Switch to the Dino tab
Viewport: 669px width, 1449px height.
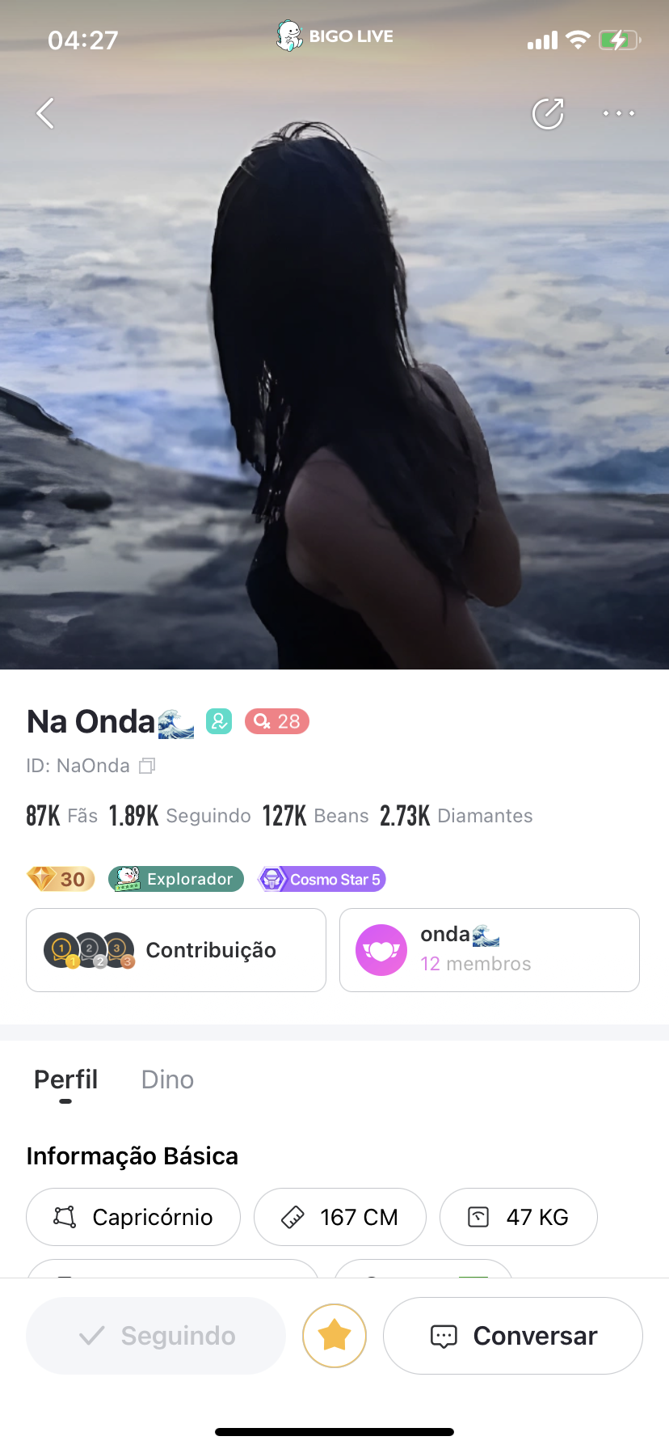click(x=167, y=1079)
